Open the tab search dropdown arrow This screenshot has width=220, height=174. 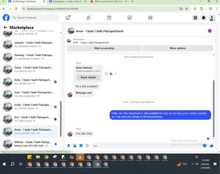pos(3,1)
